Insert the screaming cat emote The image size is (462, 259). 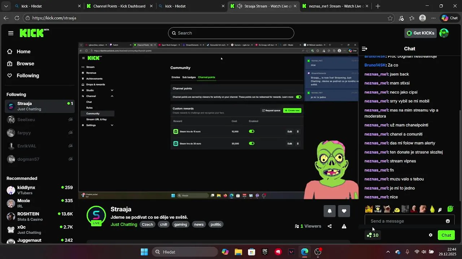click(x=387, y=209)
